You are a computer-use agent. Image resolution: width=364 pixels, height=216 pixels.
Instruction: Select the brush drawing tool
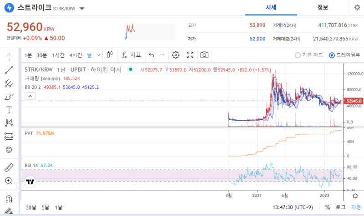click(9, 97)
